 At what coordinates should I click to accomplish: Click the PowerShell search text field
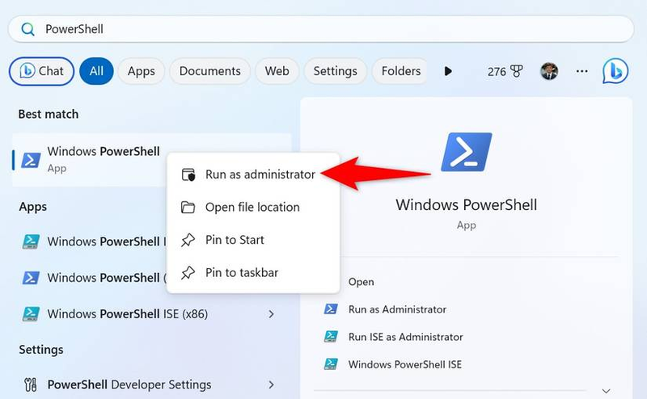[321, 29]
